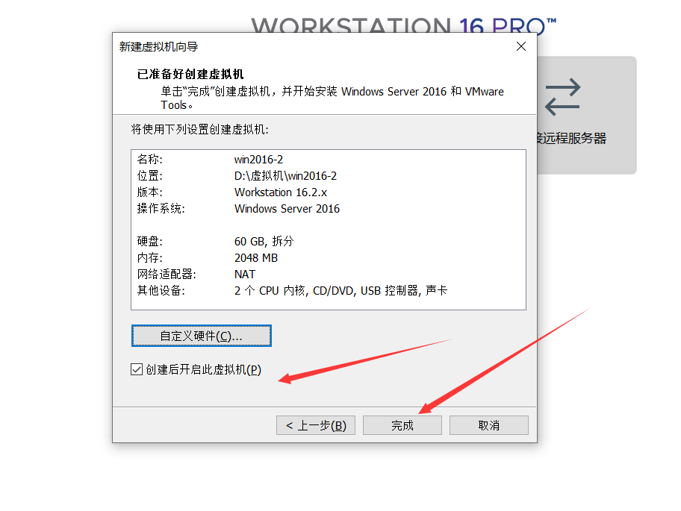This screenshot has height=511, width=681.
Task: Click the 其他设备: label
Action: tap(161, 291)
